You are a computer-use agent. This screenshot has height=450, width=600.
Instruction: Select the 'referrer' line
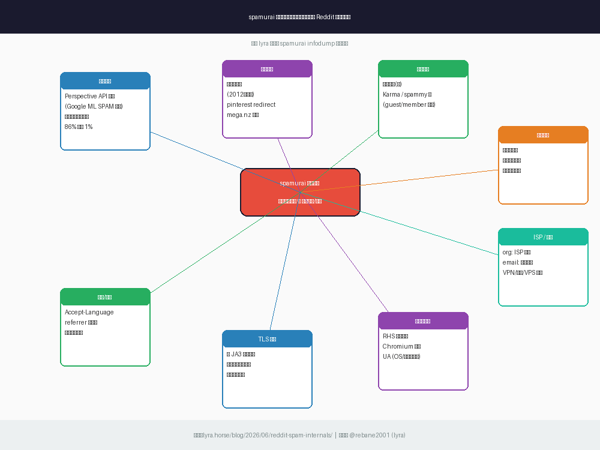pos(81,323)
